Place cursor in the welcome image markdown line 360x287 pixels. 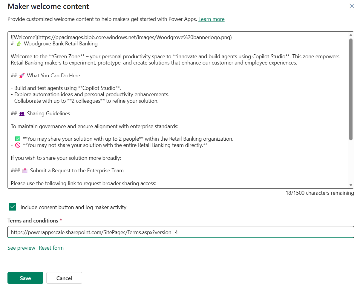click(x=121, y=37)
